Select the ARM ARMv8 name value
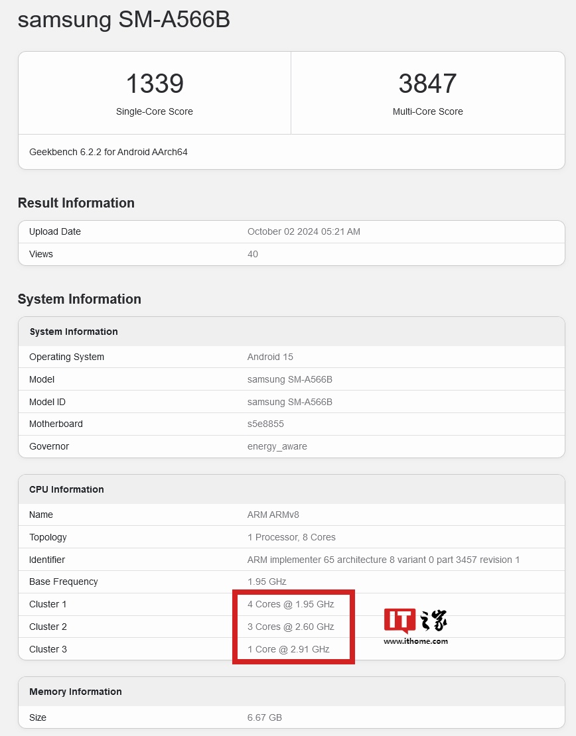 (x=273, y=515)
